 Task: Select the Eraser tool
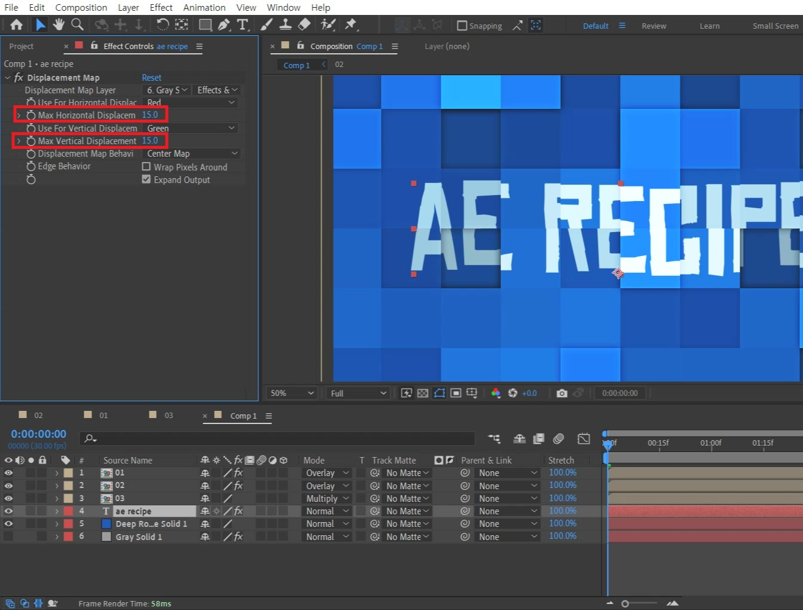304,25
